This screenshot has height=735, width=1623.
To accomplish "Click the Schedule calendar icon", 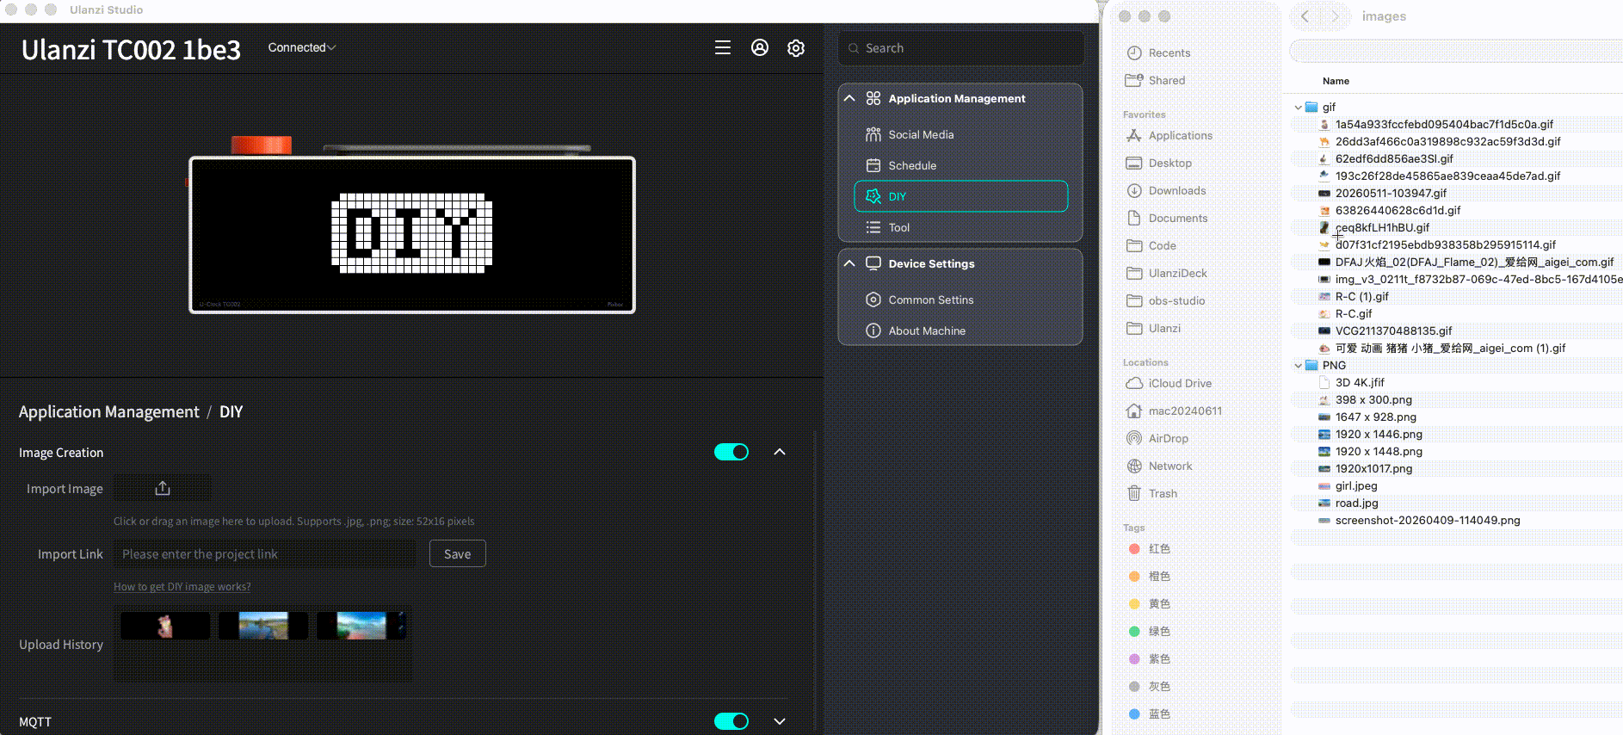I will pyautogui.click(x=873, y=165).
